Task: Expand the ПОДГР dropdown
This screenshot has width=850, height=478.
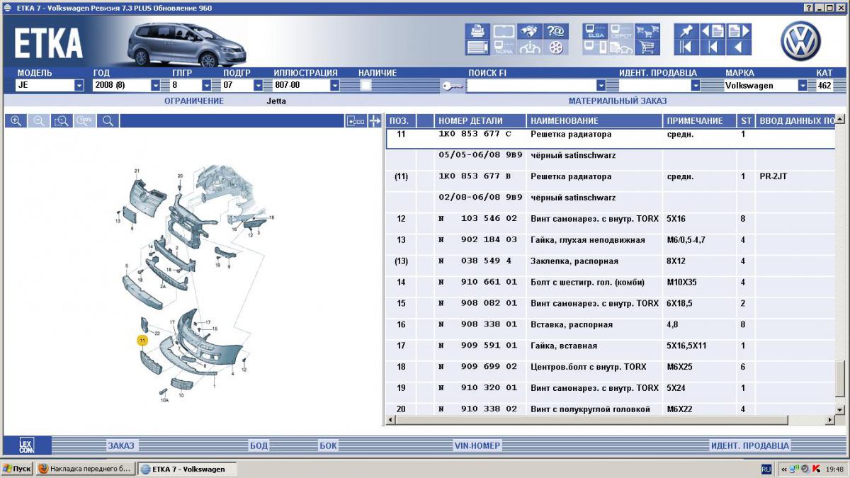Action: point(258,86)
